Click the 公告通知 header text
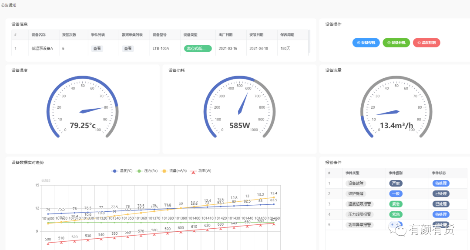The image size is (470, 250). click(9, 5)
